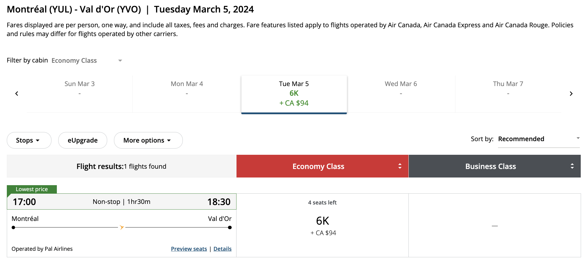Open the Preview seats link

[x=189, y=249]
